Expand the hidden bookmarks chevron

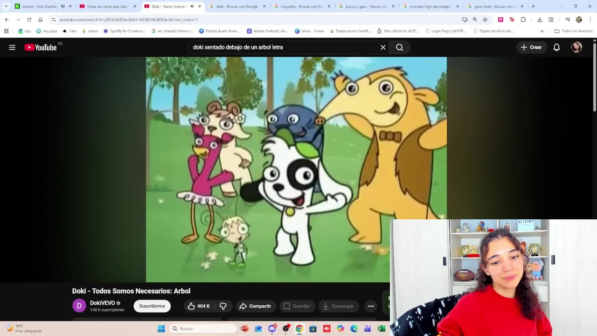(x=541, y=31)
